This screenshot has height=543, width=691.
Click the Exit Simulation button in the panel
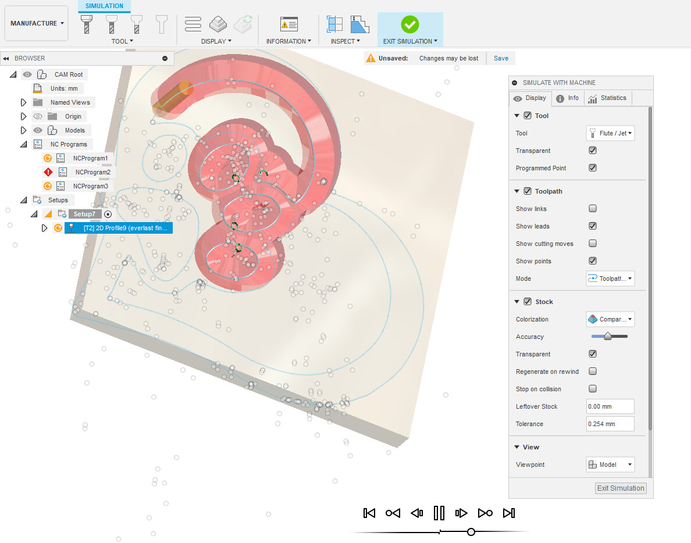(621, 488)
